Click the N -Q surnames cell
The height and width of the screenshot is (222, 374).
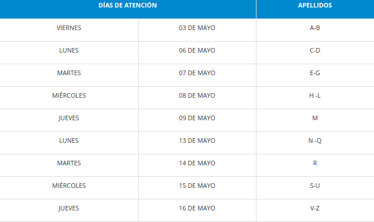coord(315,143)
